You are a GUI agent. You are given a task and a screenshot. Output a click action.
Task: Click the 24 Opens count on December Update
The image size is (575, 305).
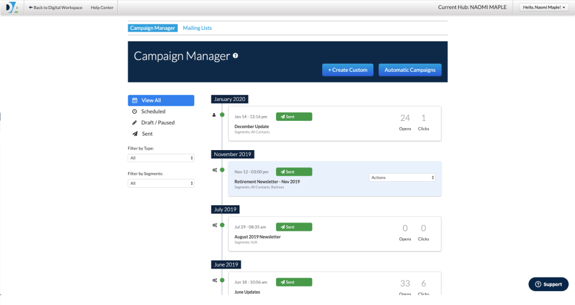[405, 118]
